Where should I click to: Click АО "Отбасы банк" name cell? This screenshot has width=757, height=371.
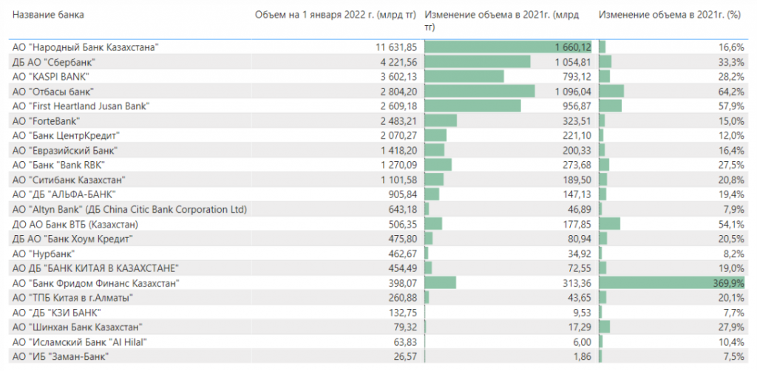pyautogui.click(x=53, y=92)
